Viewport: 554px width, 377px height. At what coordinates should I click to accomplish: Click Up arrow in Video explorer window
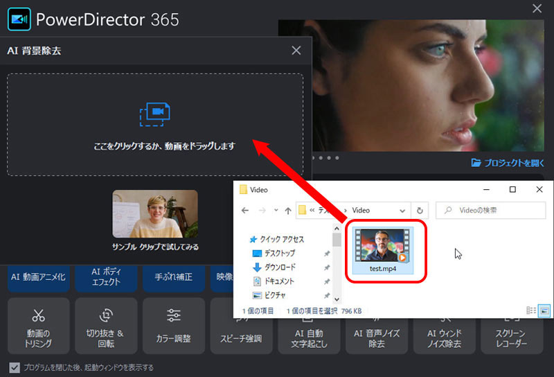(288, 211)
